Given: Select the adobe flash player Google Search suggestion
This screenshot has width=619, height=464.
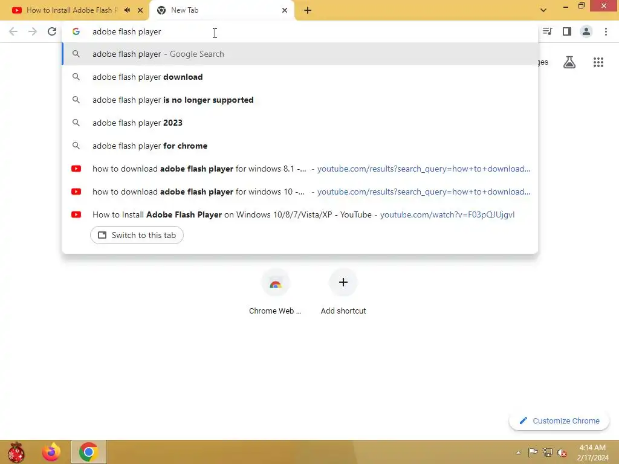Looking at the screenshot, I should click(x=300, y=54).
